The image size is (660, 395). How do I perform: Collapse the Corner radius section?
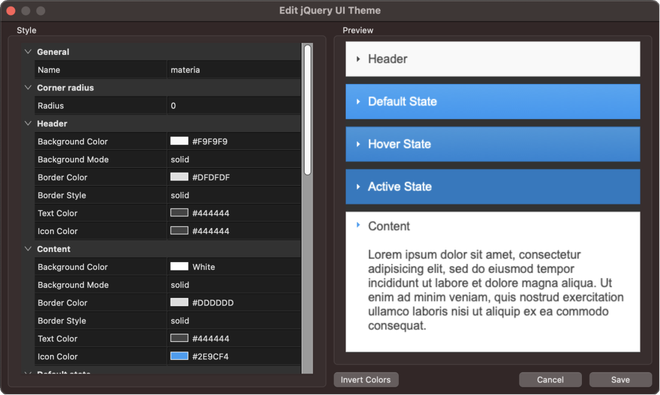point(27,88)
